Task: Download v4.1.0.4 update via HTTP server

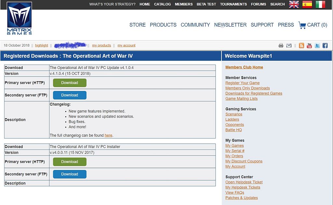Action: coord(70,83)
